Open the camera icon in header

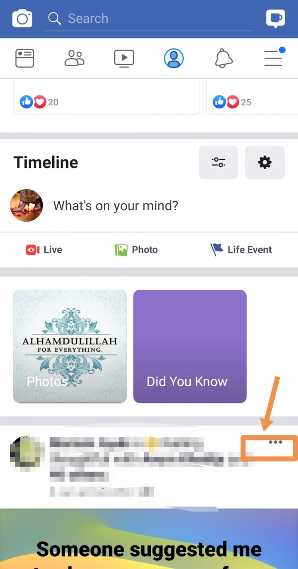[x=22, y=18]
